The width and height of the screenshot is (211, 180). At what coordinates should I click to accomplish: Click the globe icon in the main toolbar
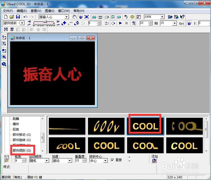click(132, 17)
